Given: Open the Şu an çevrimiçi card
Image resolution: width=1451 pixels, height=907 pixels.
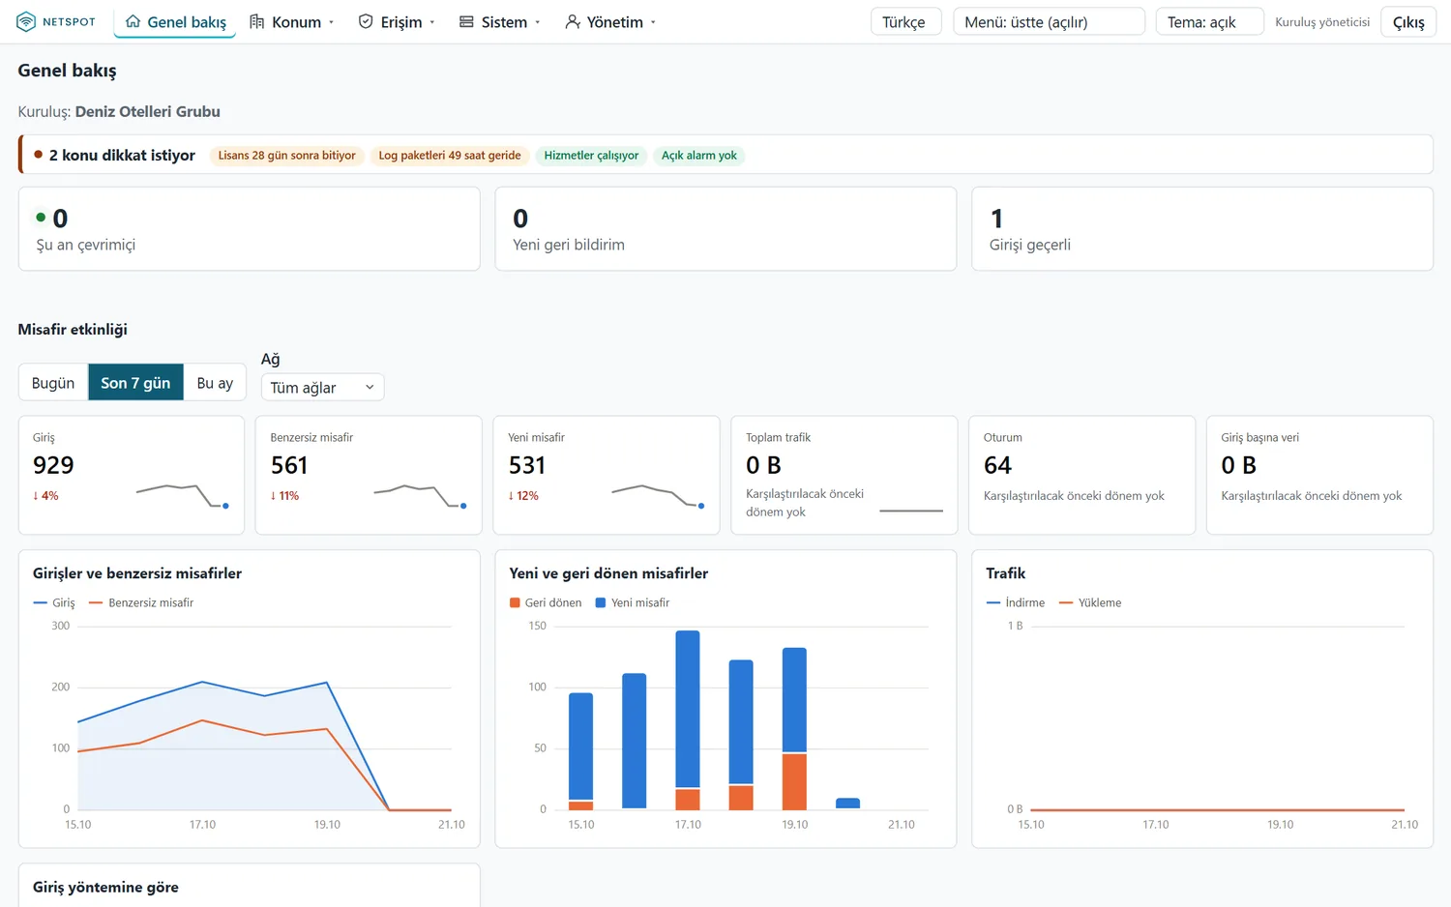Looking at the screenshot, I should 250,229.
